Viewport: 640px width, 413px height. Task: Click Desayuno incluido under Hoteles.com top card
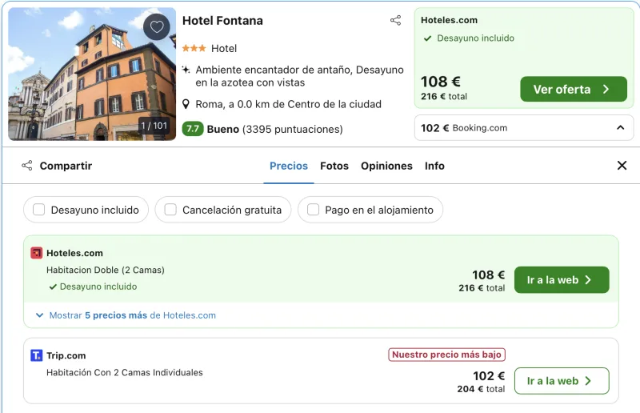[475, 38]
